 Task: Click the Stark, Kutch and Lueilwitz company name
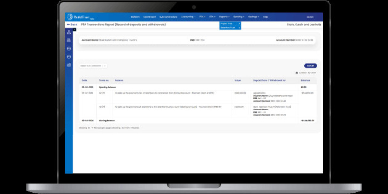click(304, 25)
